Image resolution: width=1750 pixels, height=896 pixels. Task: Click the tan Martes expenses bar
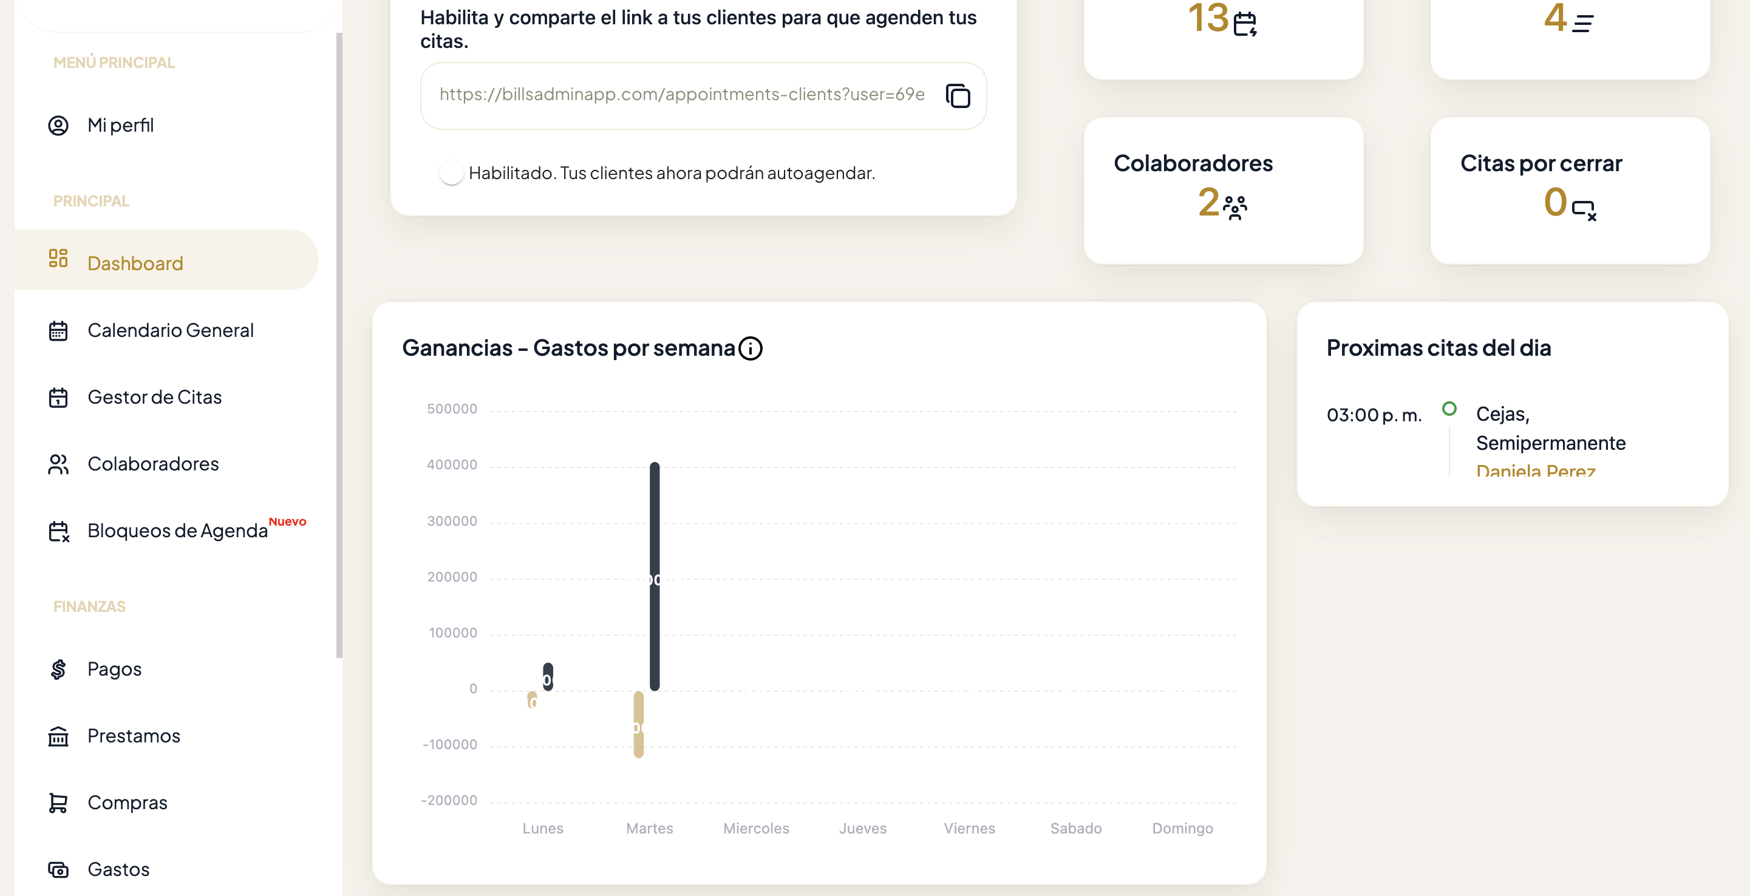(x=639, y=724)
